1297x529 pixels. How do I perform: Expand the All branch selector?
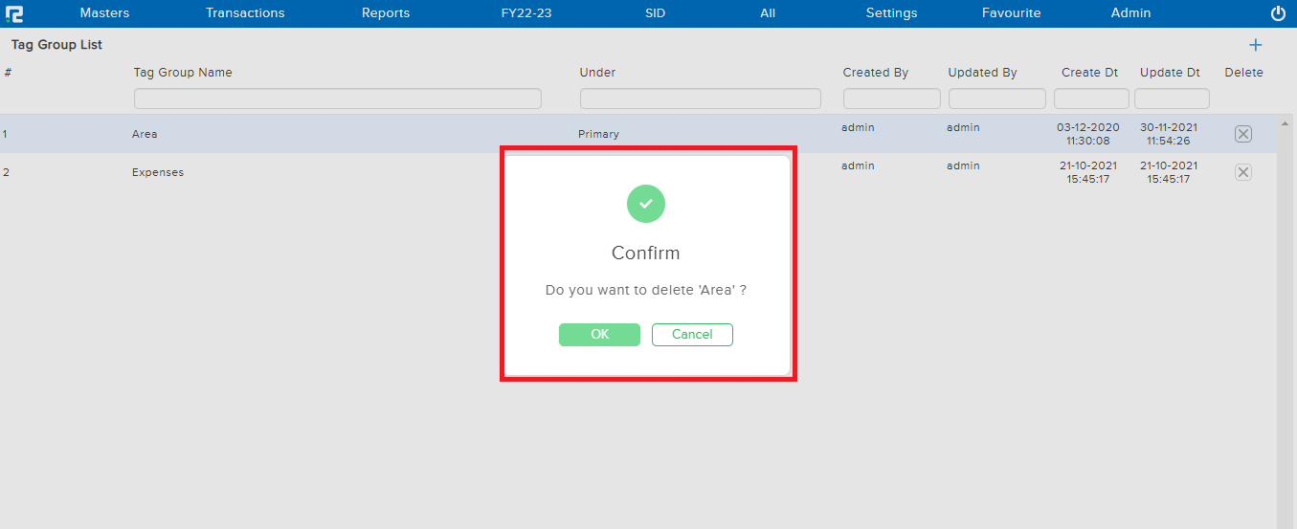point(768,13)
